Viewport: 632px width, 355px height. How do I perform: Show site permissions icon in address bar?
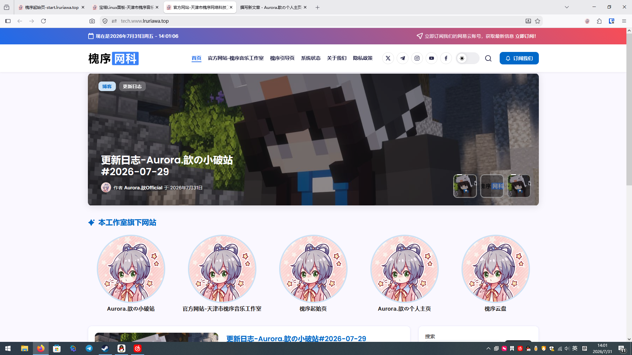tap(114, 21)
